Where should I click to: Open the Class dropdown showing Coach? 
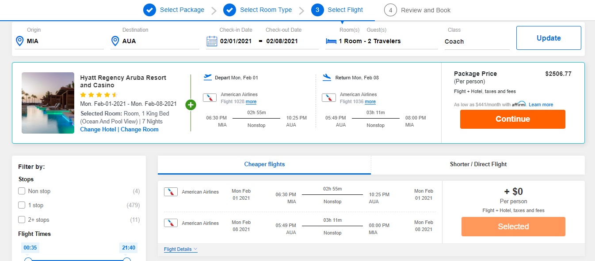(x=477, y=41)
